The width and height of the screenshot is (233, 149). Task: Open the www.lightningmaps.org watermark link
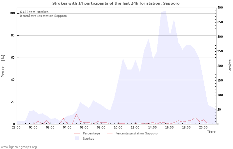(19, 147)
